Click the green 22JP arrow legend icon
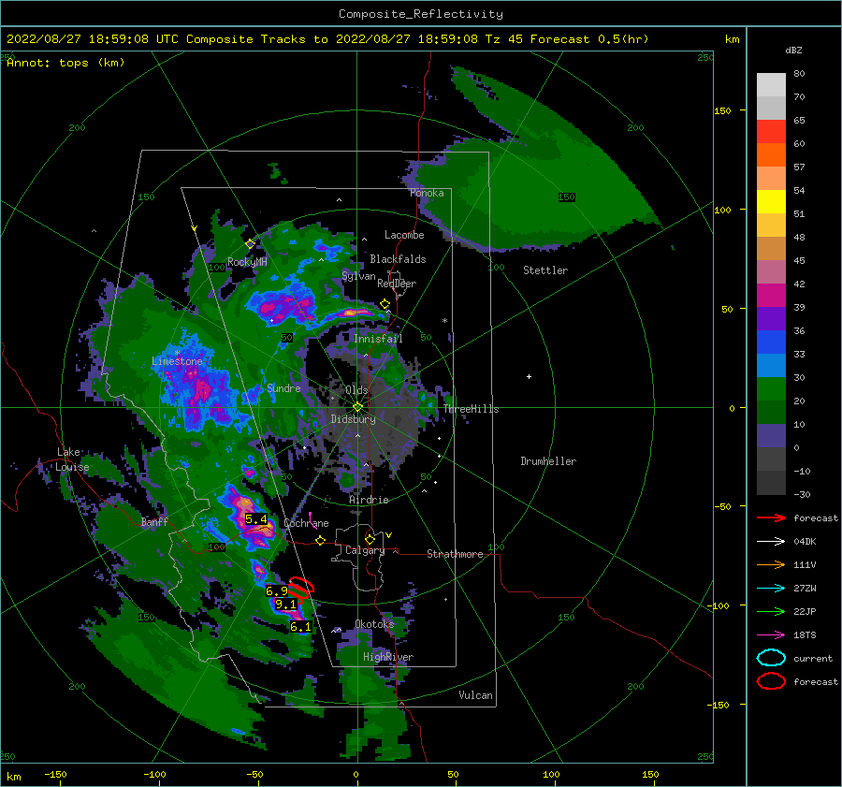 [x=771, y=611]
